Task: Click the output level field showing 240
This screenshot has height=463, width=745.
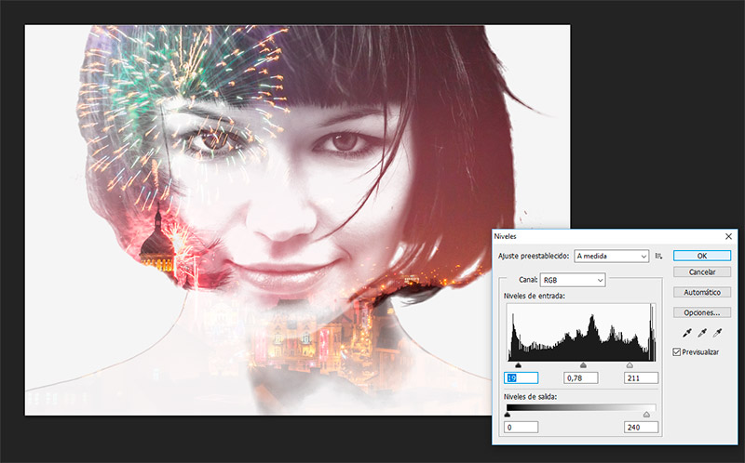Action: 641,428
